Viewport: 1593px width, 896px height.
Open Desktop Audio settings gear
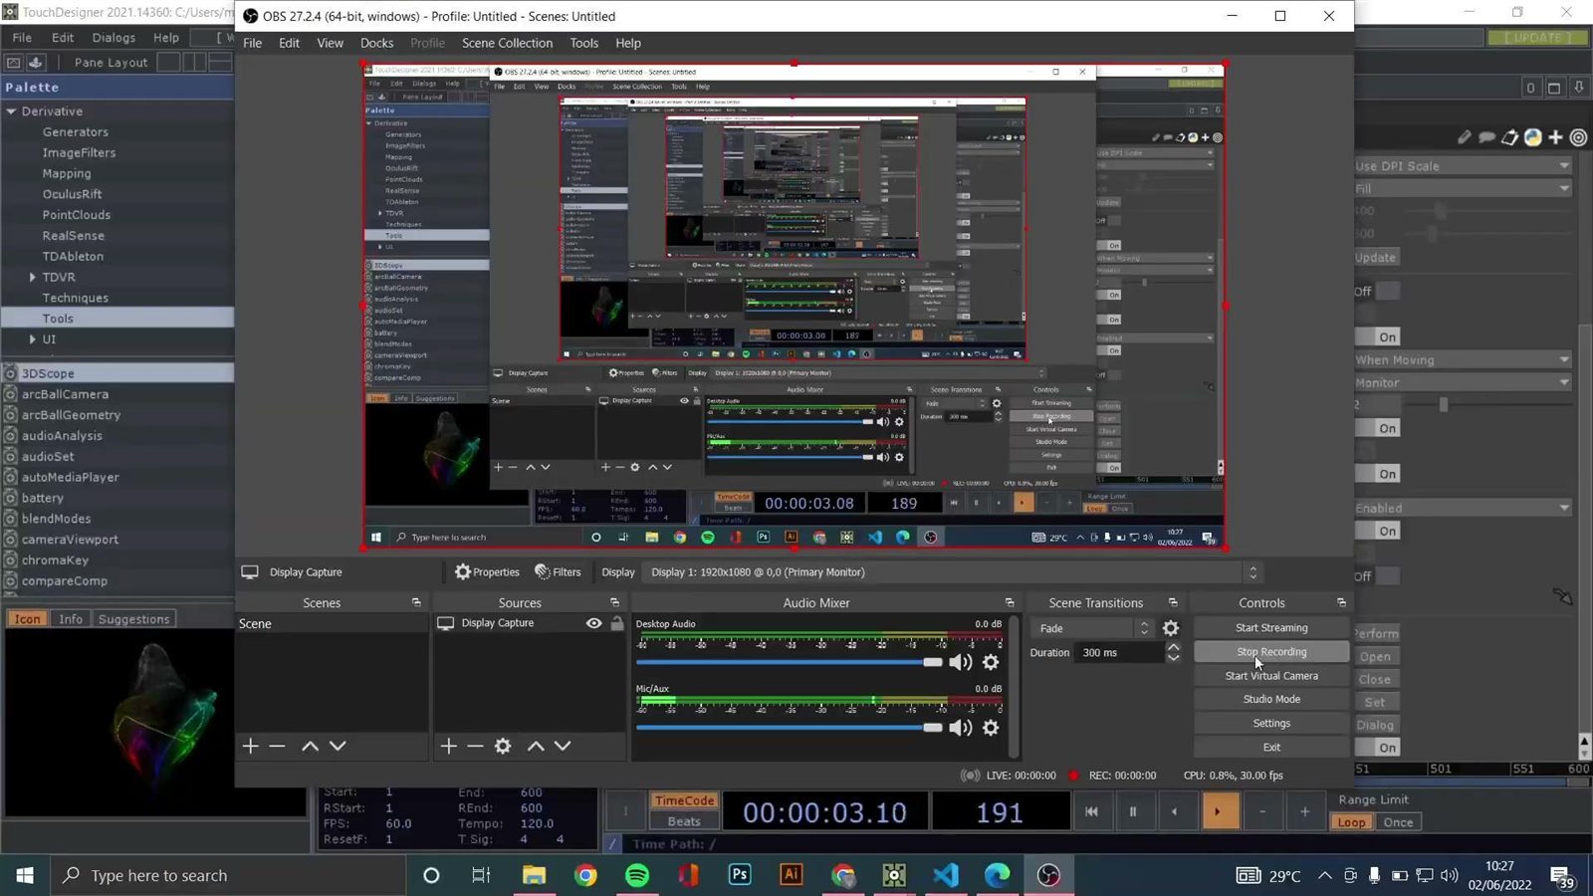click(x=991, y=662)
